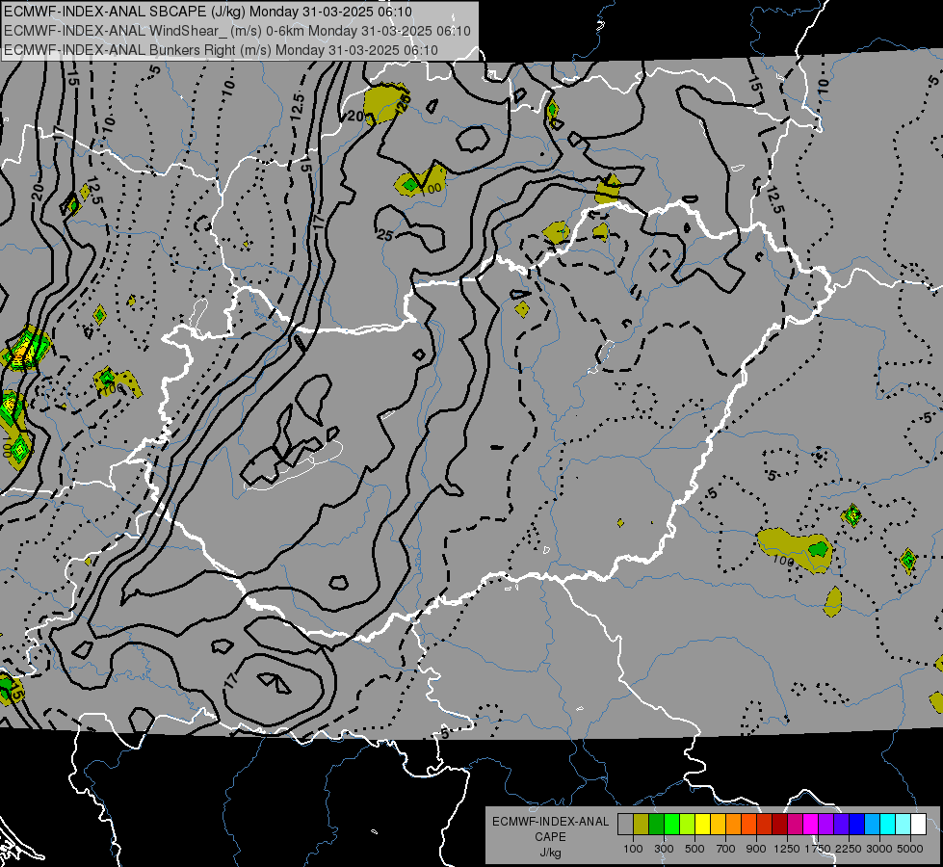Click the 12.5 dashed contour label in the northeast

click(x=775, y=200)
